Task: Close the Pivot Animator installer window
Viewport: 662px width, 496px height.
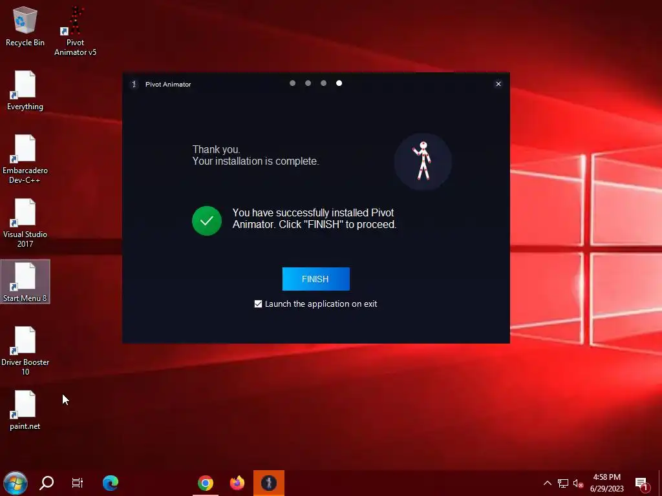Action: (498, 84)
